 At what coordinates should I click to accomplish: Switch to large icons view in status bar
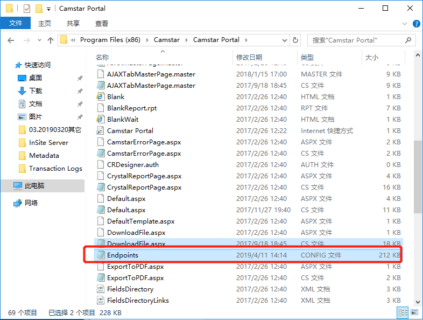coord(413,312)
